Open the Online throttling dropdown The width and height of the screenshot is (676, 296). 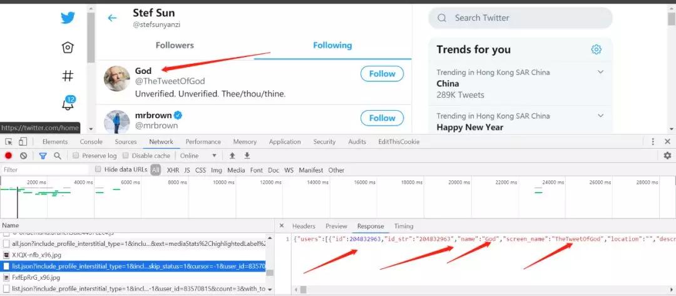tap(198, 156)
